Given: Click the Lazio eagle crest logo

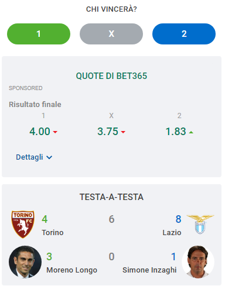Looking at the screenshot, I should [200, 224].
